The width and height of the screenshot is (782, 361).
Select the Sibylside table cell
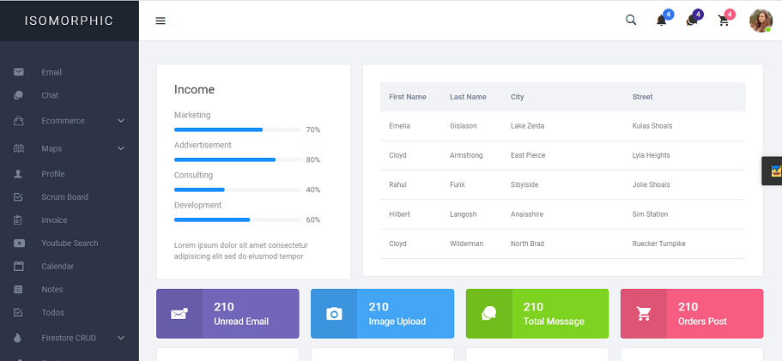(x=524, y=184)
